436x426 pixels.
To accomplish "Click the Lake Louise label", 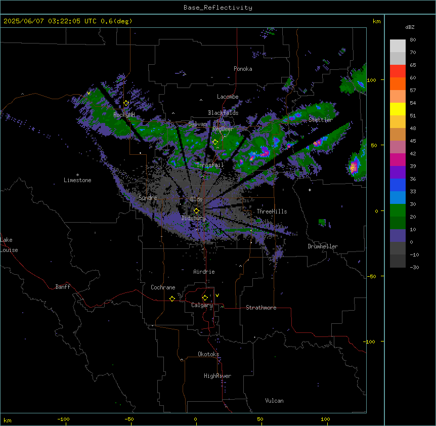I will click(x=9, y=245).
